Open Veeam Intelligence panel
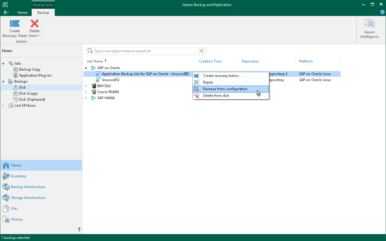Viewport: 386px width, 241px height. coord(369,29)
